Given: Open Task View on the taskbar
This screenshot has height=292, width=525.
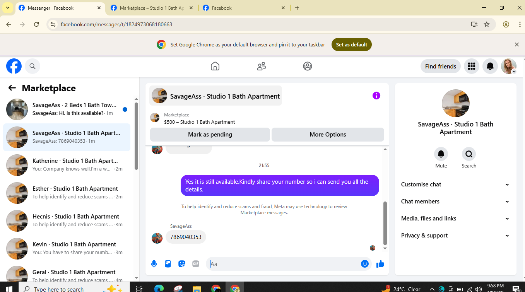Looking at the screenshot, I should click(x=139, y=289).
